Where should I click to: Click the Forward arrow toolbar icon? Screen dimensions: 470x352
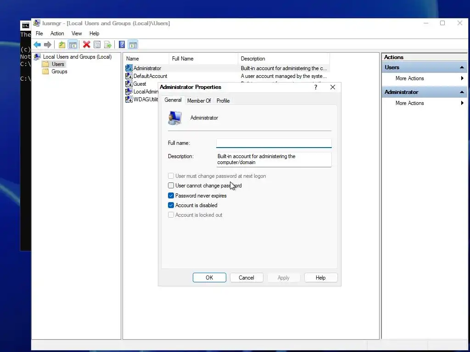(x=48, y=44)
